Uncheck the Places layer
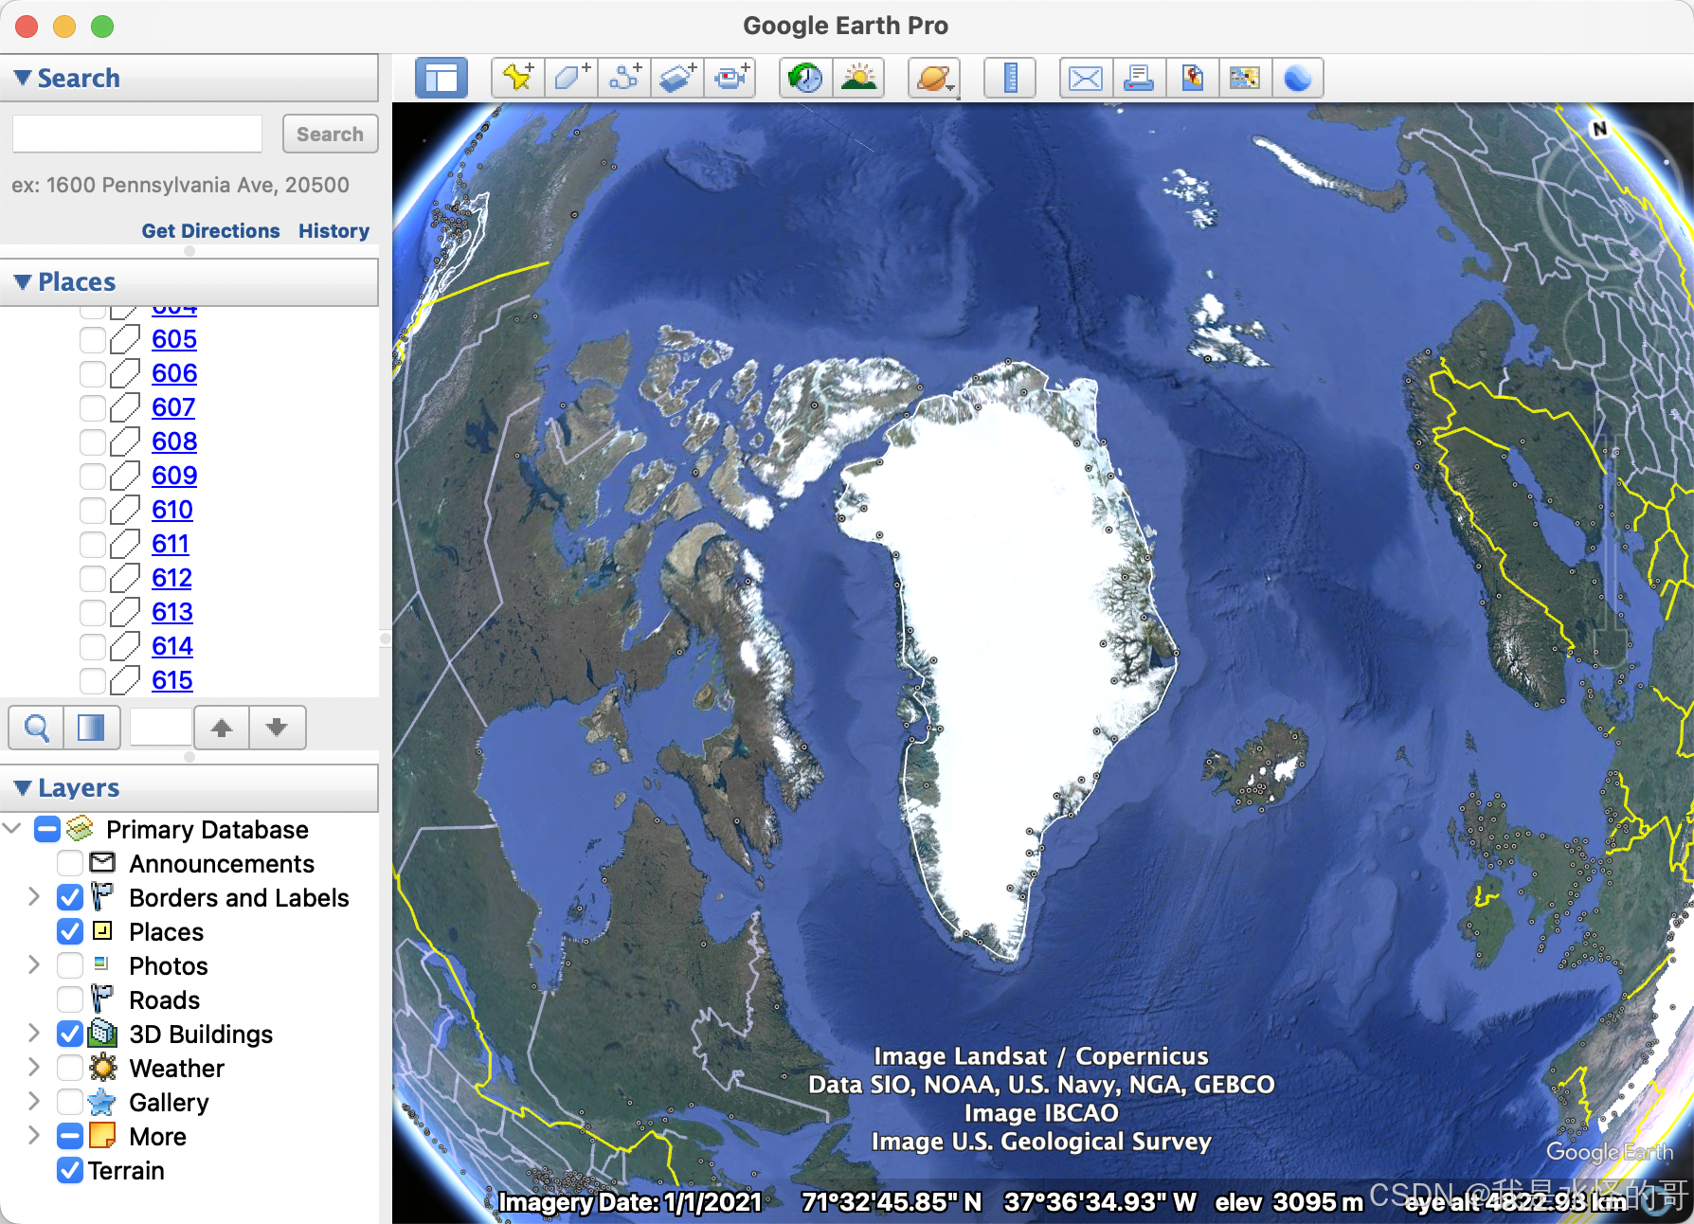The image size is (1694, 1224). pyautogui.click(x=70, y=931)
